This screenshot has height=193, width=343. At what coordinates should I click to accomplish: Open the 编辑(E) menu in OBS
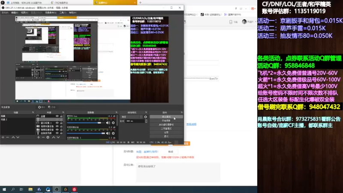coord(15,13)
